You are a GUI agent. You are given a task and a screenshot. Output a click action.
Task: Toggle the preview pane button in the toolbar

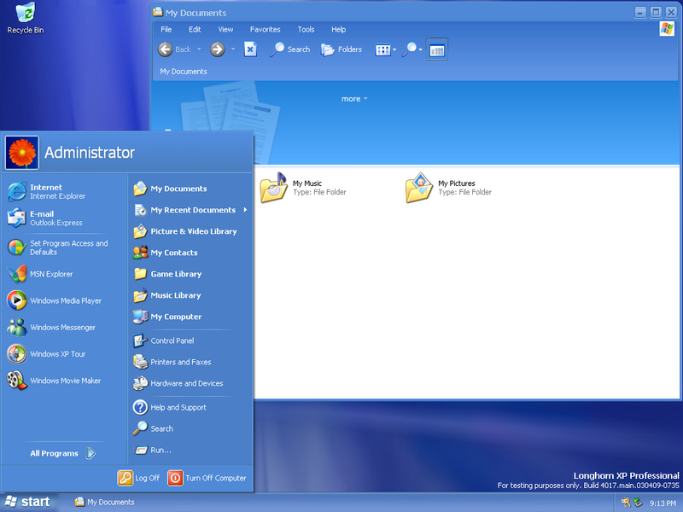coord(436,49)
